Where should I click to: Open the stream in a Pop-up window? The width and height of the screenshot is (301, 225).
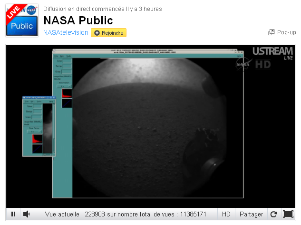tap(282, 32)
